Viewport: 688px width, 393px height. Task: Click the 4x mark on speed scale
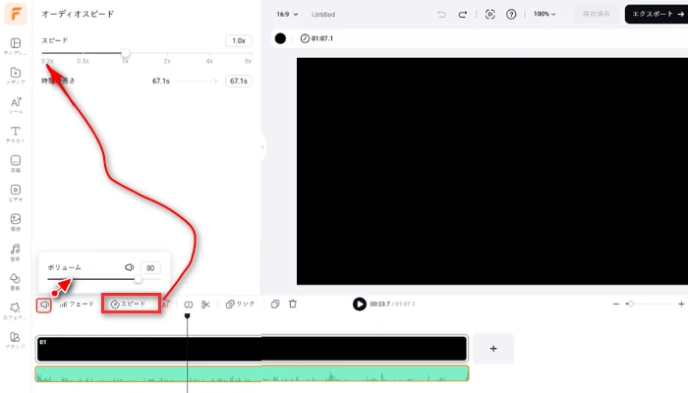click(x=209, y=61)
